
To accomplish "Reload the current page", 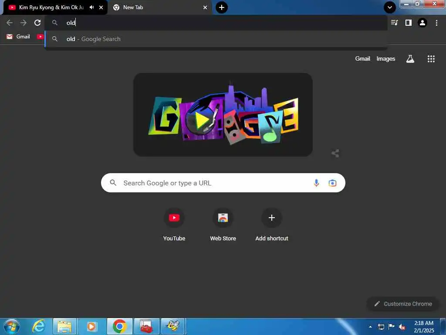I will (x=37, y=23).
